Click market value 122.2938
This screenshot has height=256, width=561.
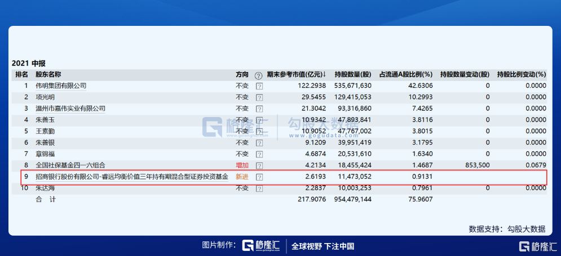tap(311, 86)
